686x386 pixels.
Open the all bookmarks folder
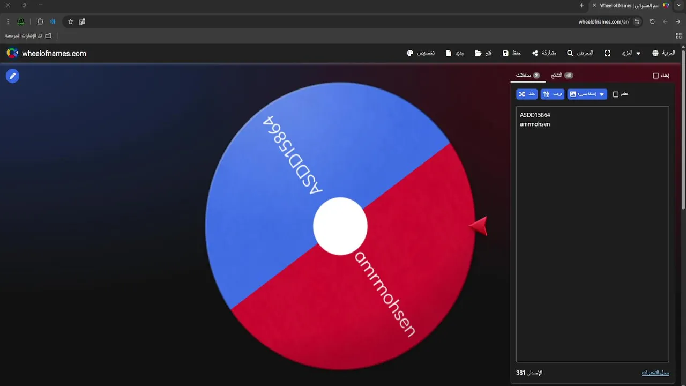pos(28,35)
